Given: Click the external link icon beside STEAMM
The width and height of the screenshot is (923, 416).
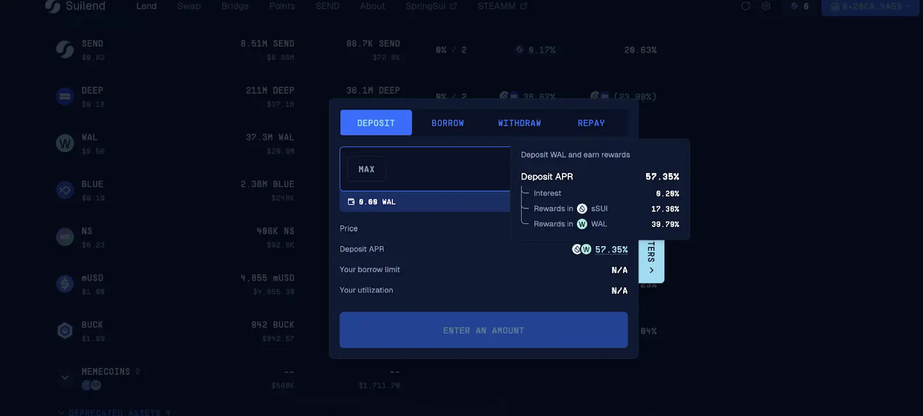Looking at the screenshot, I should coord(523,6).
